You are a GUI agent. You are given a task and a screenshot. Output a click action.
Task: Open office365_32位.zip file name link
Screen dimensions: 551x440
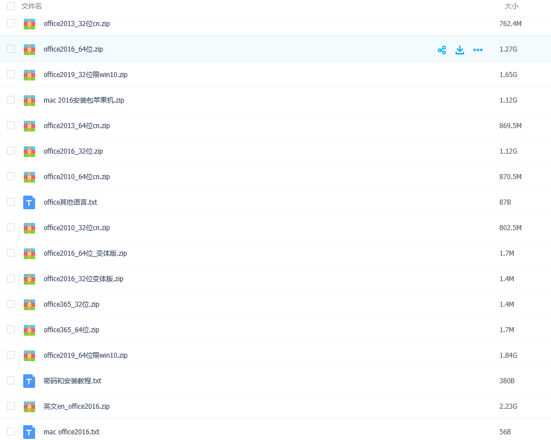click(x=71, y=304)
